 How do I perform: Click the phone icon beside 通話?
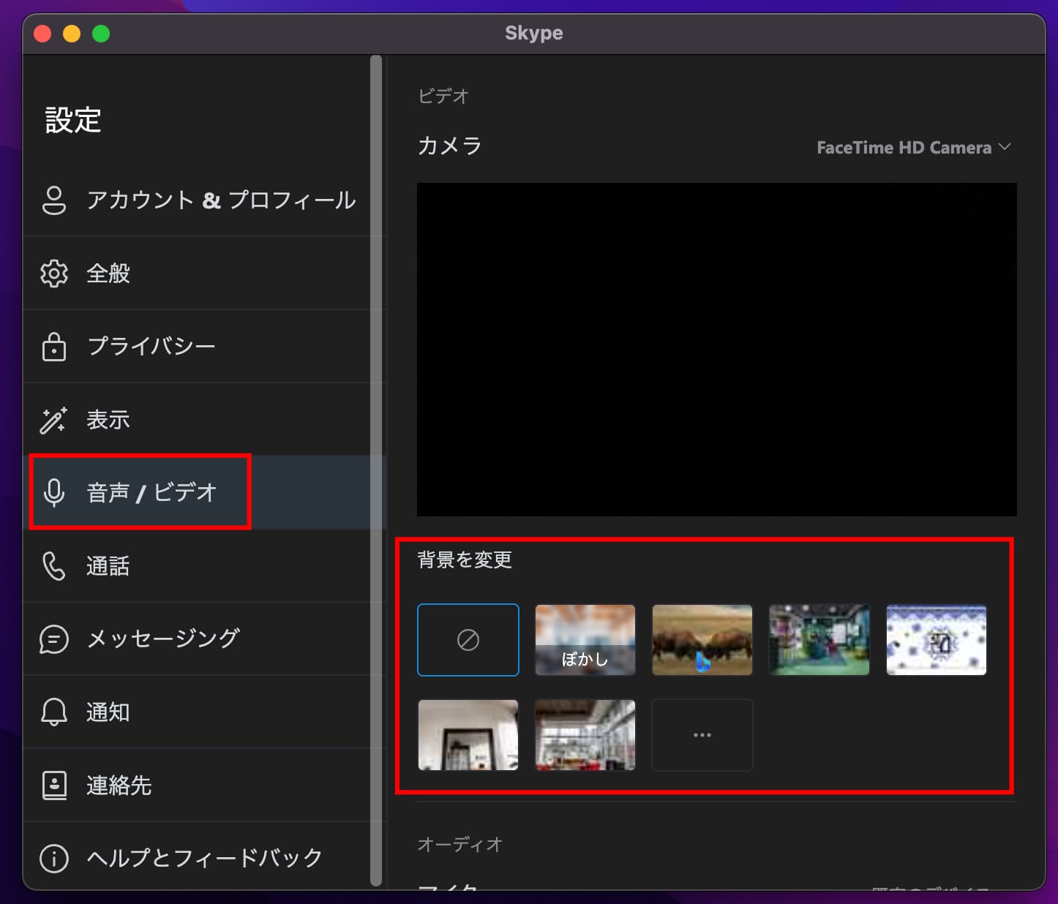click(x=54, y=566)
